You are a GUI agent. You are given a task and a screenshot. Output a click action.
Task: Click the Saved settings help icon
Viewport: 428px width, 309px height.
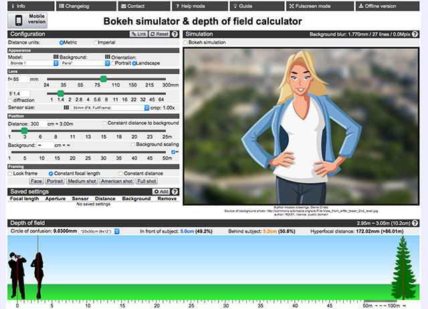[175, 192]
